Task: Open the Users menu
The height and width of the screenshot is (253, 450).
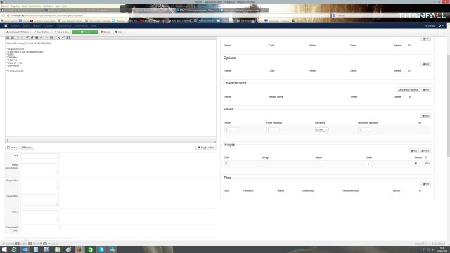Action: point(27,25)
